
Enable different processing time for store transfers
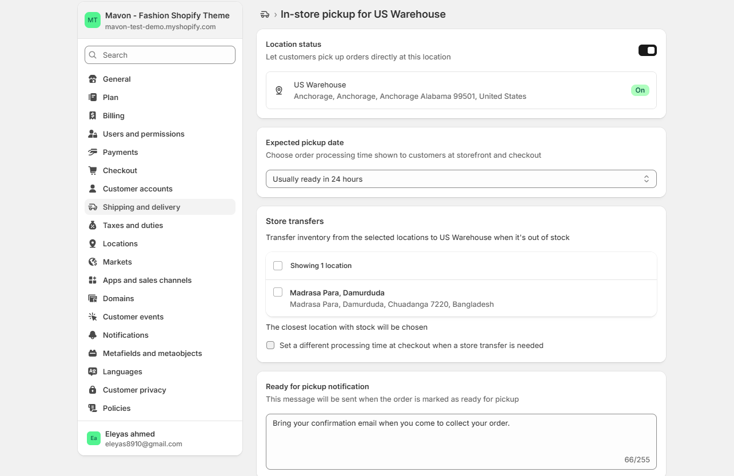coord(270,345)
